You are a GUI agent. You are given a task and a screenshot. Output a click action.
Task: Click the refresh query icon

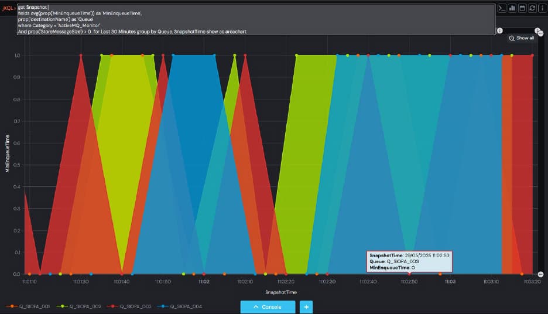(x=532, y=8)
